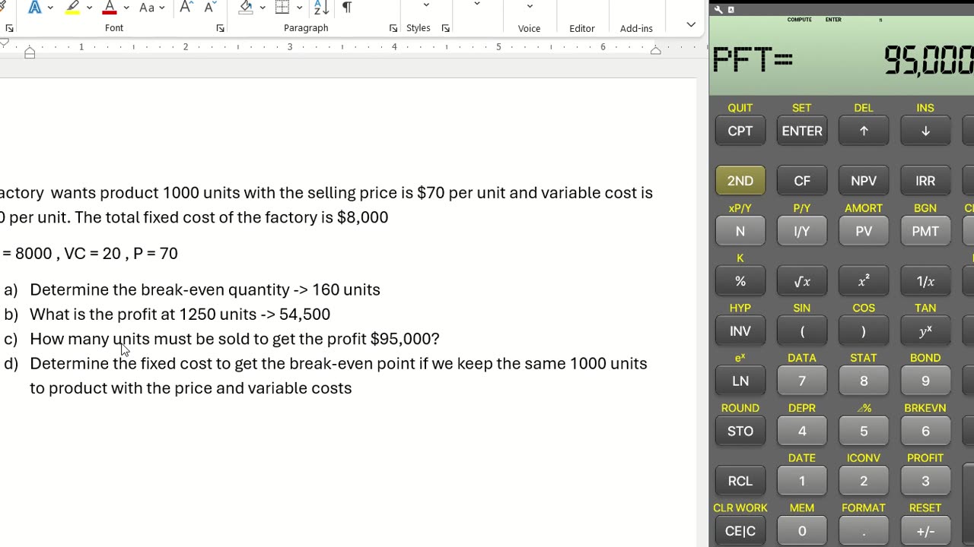
Task: Click the RCL calculator key
Action: tap(740, 481)
